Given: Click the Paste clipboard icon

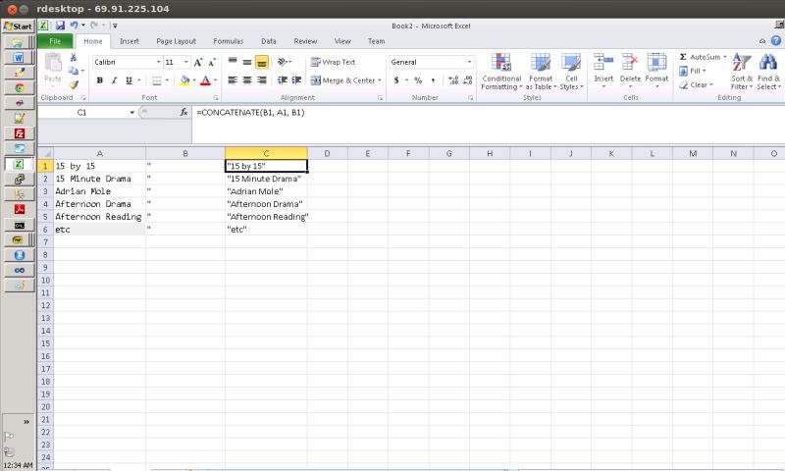Looking at the screenshot, I should pyautogui.click(x=53, y=63).
